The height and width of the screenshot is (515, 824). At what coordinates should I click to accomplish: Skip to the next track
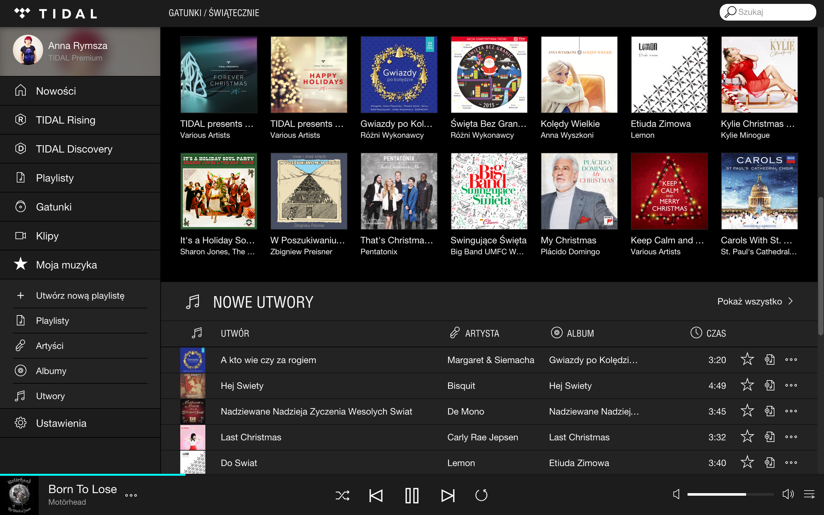(x=447, y=496)
